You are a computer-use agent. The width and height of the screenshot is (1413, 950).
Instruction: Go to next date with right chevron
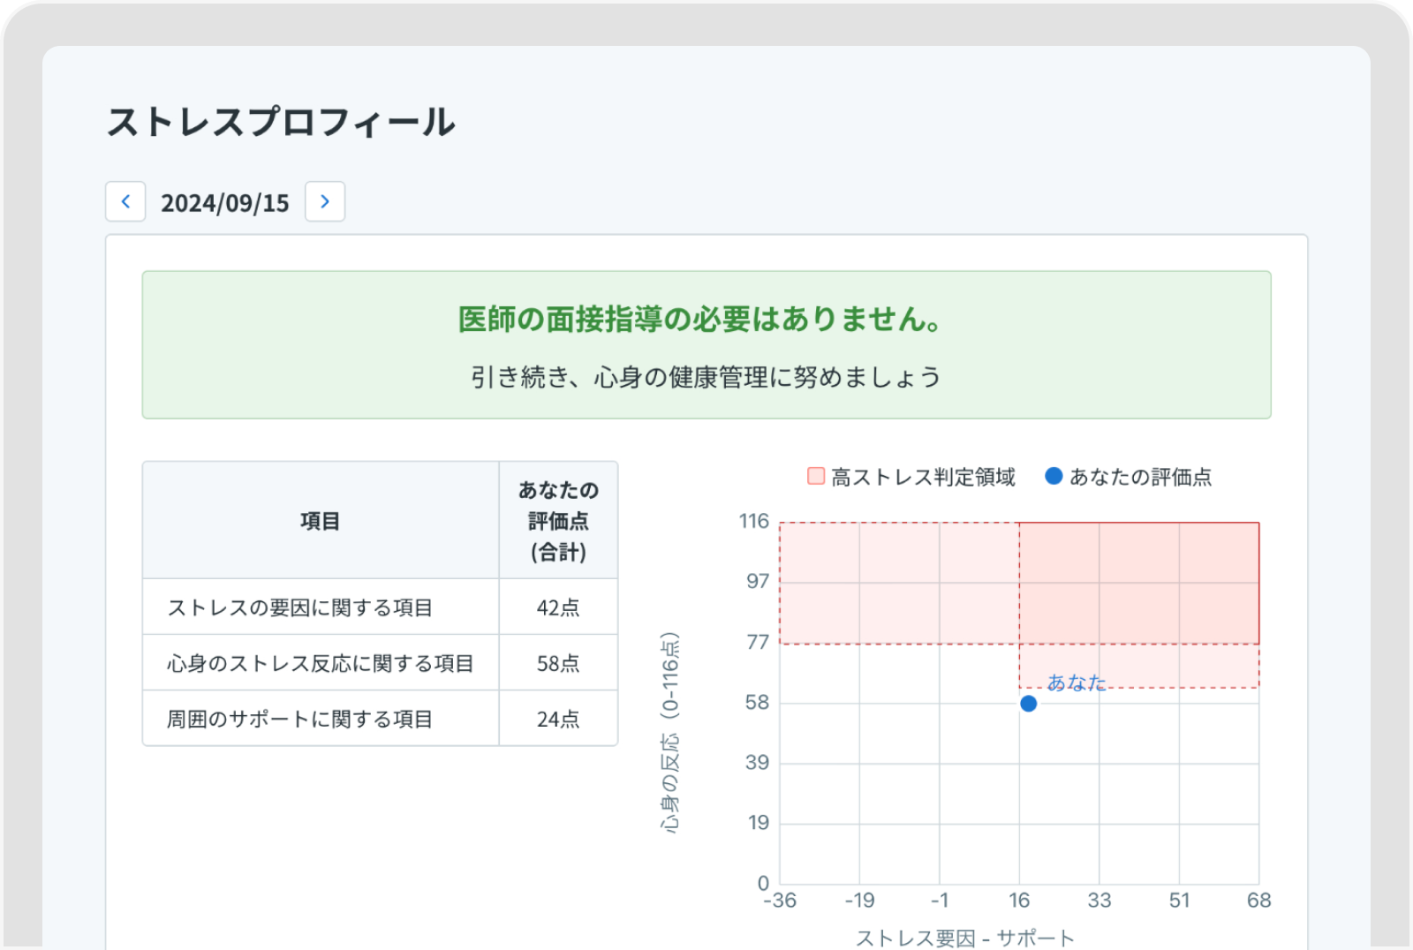pos(325,201)
